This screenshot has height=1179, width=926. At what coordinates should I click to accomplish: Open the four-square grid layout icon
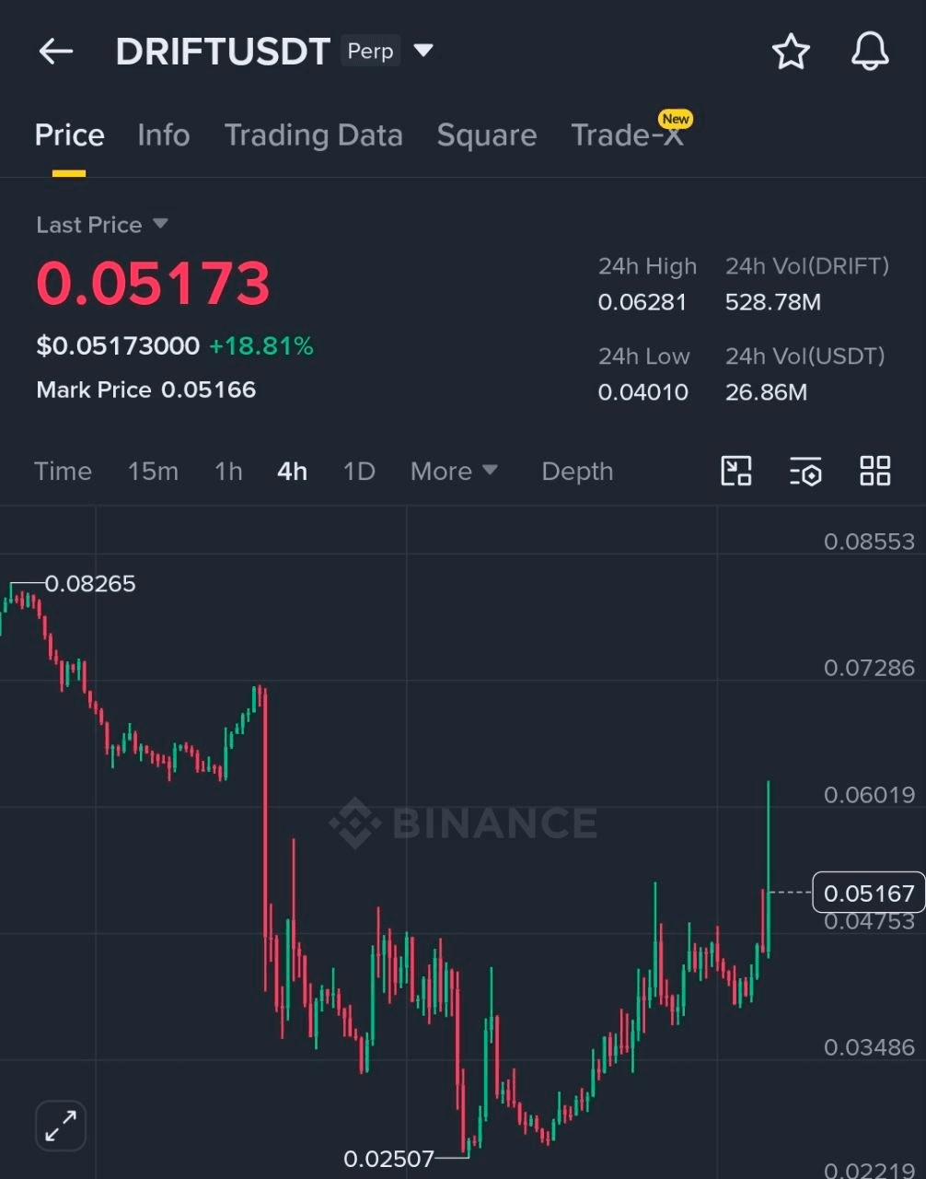tap(874, 471)
